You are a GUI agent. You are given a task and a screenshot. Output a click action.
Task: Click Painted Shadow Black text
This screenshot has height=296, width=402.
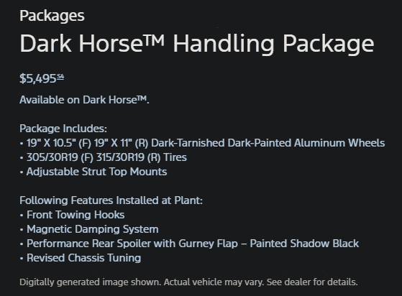(x=304, y=244)
